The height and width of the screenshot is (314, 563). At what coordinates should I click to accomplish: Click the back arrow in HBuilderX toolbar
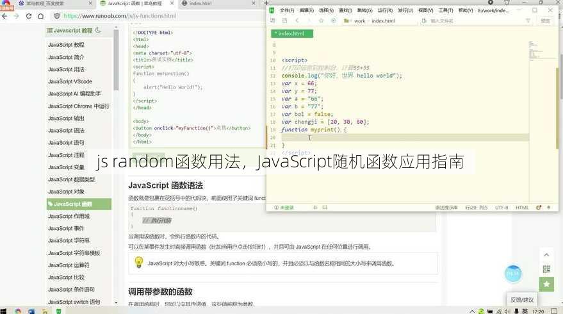(297, 21)
